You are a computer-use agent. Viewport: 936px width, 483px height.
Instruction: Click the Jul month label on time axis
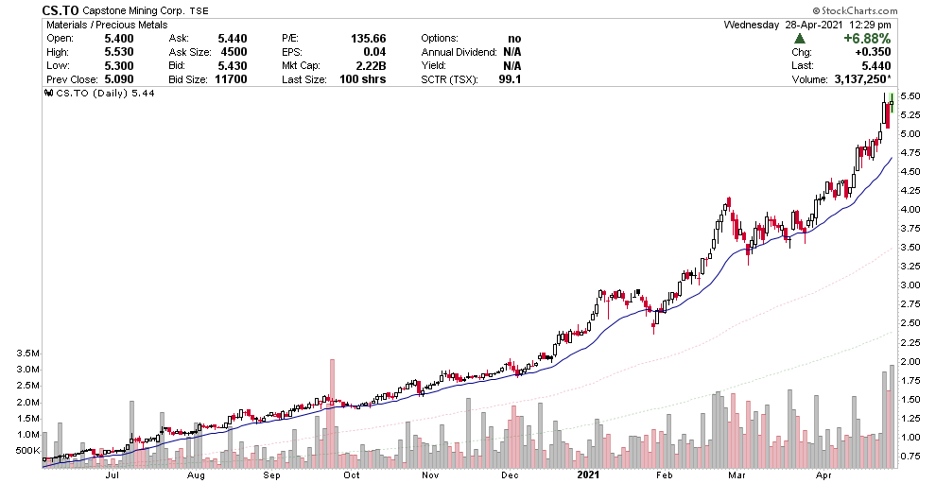tap(111, 475)
